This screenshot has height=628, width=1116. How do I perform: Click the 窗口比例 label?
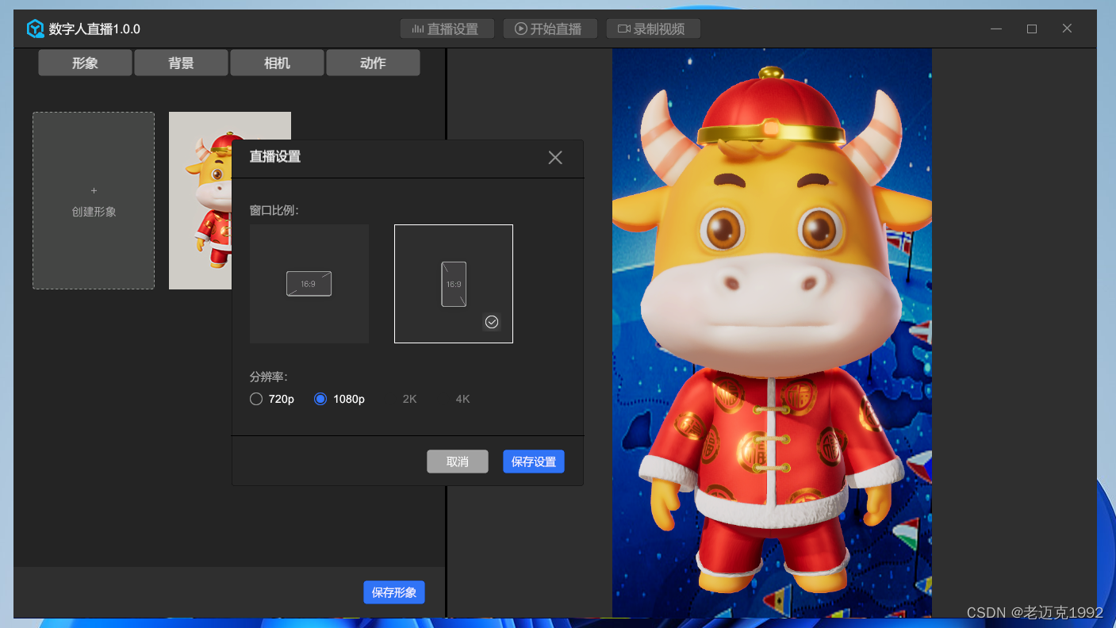pos(274,211)
